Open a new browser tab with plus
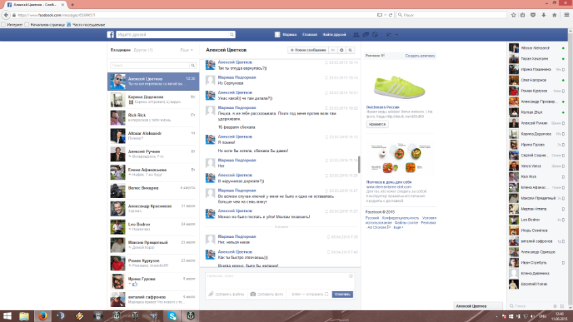 tap(73, 5)
